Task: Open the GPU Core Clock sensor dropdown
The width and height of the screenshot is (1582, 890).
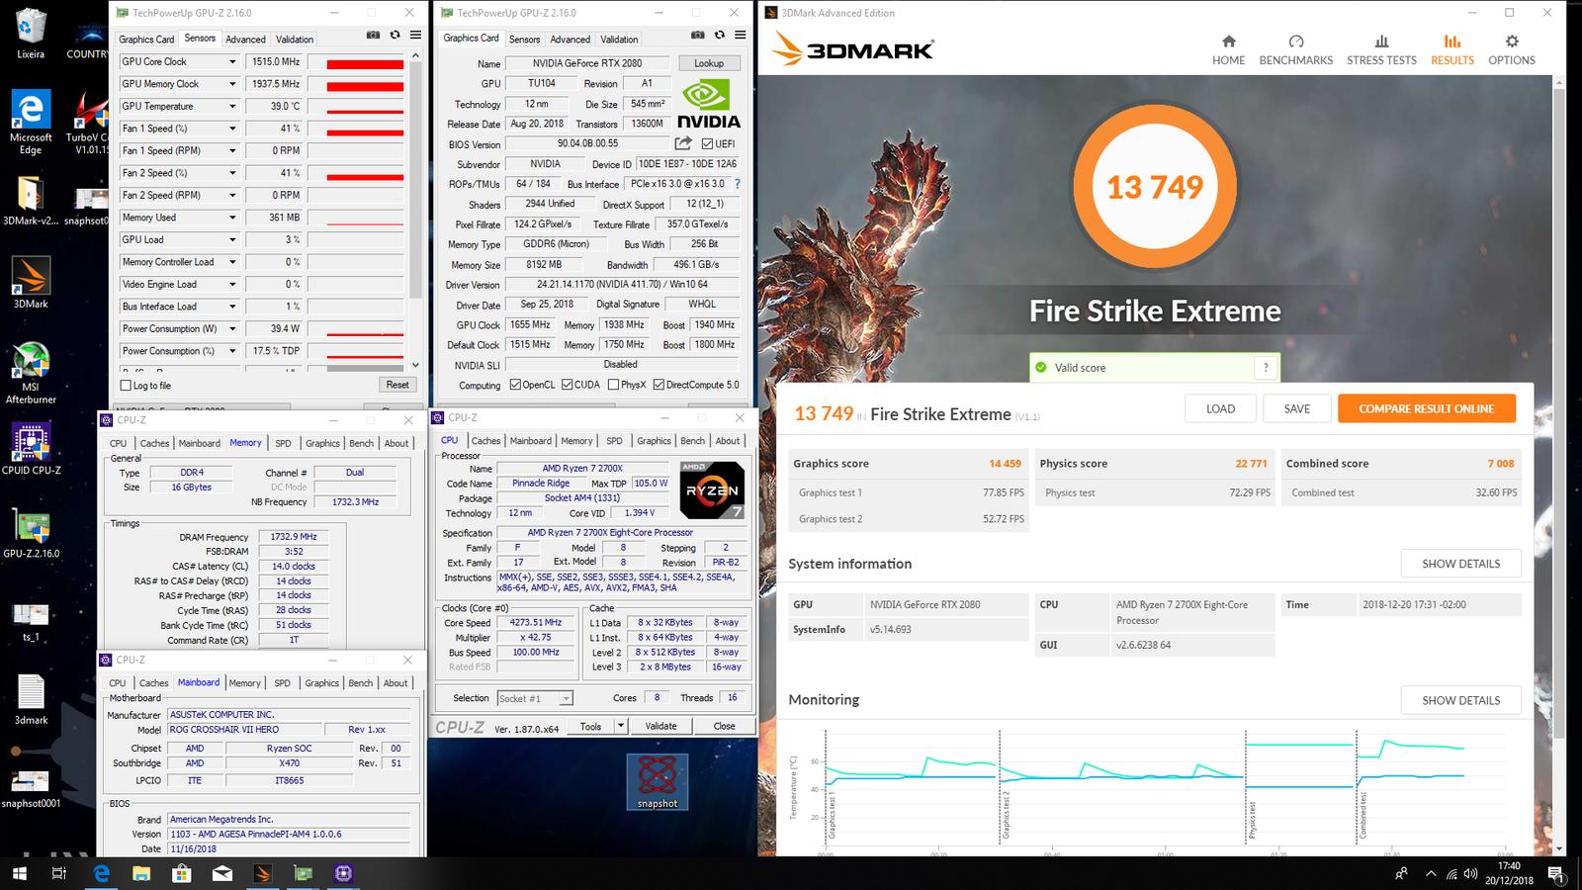Action: tap(231, 60)
